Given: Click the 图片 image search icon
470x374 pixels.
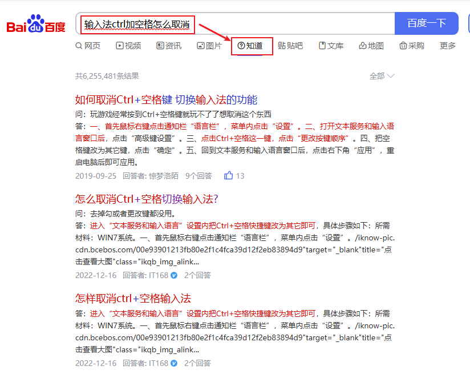Looking at the screenshot, I should click(201, 46).
